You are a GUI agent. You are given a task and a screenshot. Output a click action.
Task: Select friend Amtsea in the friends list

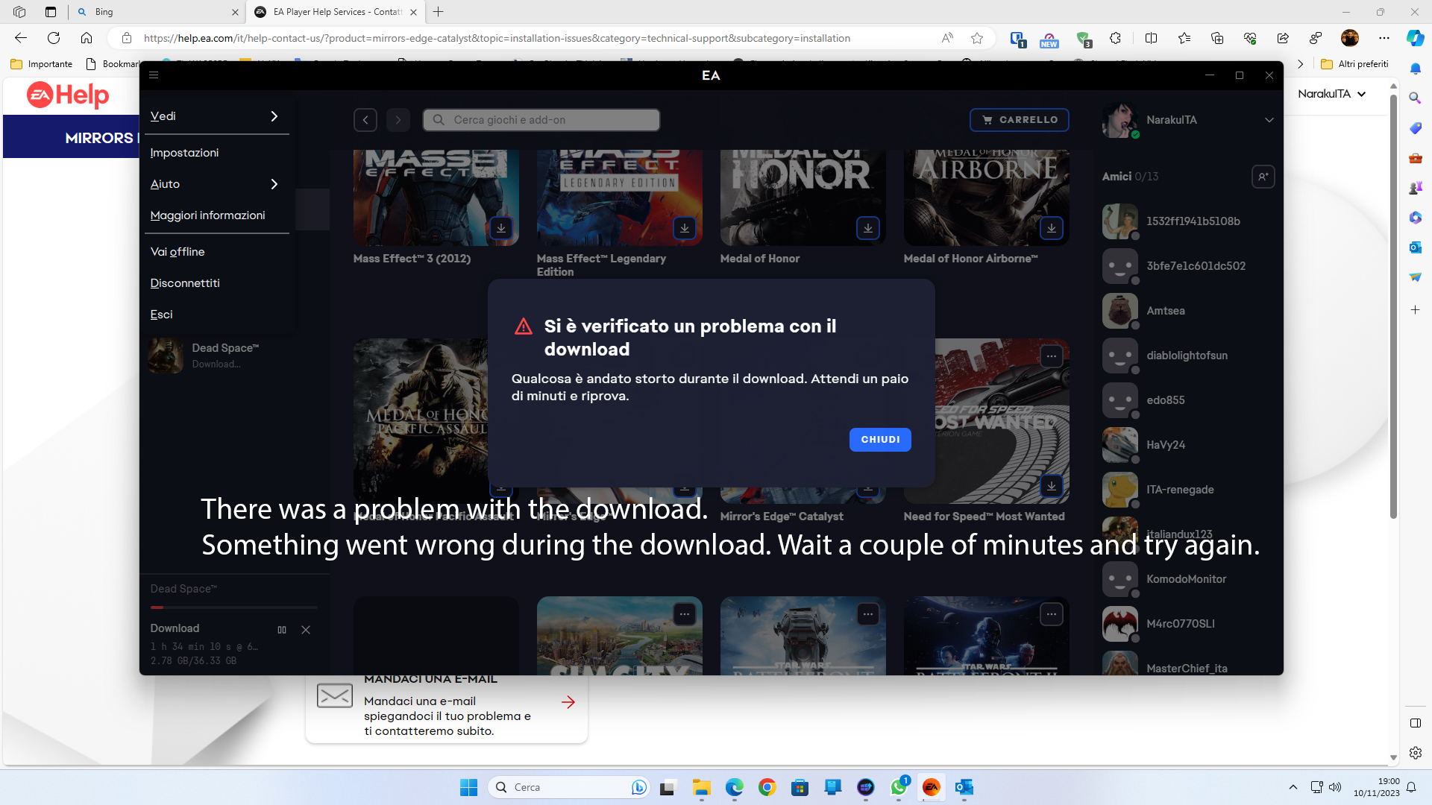coord(1187,311)
